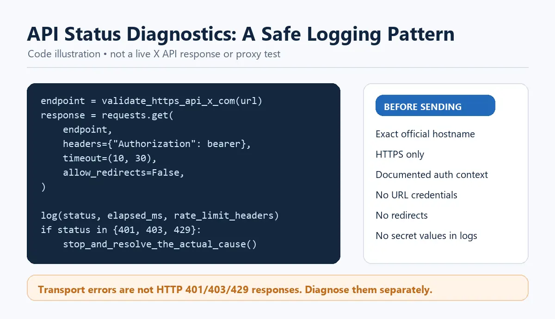The width and height of the screenshot is (555, 319).
Task: Click the orange transport errors warning banner
Action: 277,288
